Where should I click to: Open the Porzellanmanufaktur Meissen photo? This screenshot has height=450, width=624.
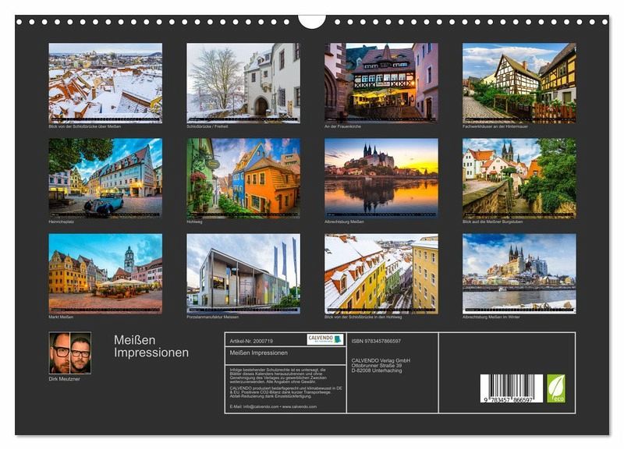click(243, 273)
